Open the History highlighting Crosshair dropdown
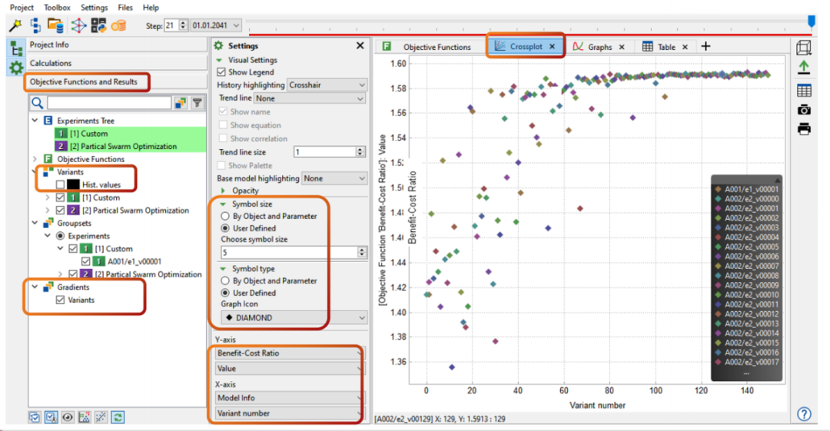This screenshot has height=431, width=830. tap(327, 85)
